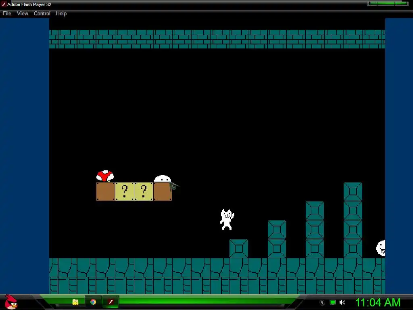This screenshot has height=310, width=413.
Task: Click the brown block under the mushroom
Action: (106, 191)
